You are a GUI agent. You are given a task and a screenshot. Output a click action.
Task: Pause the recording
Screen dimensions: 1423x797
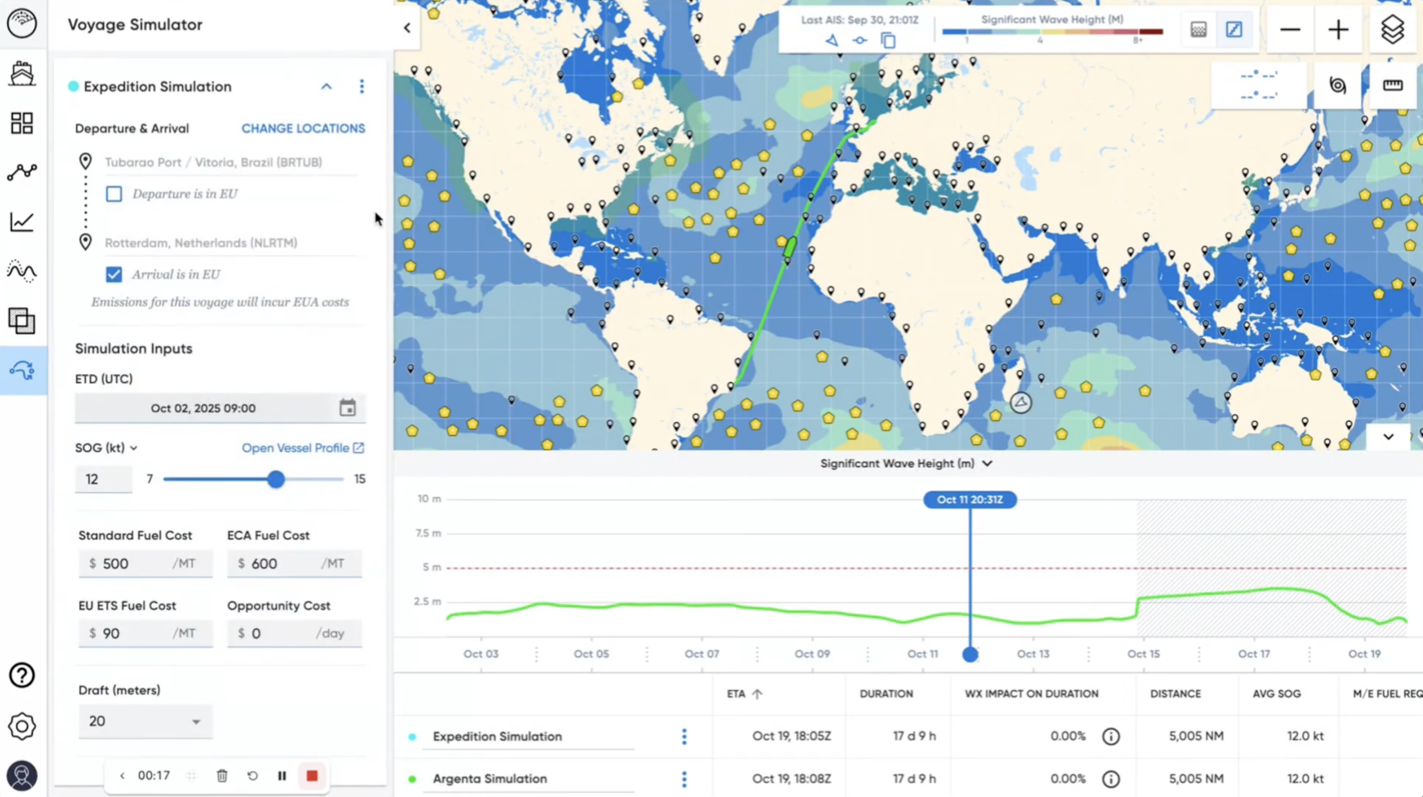(x=282, y=776)
